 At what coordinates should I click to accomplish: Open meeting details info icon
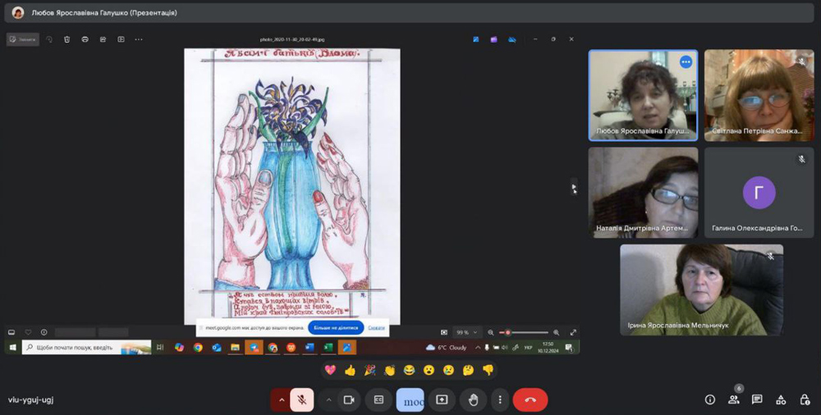(x=710, y=399)
